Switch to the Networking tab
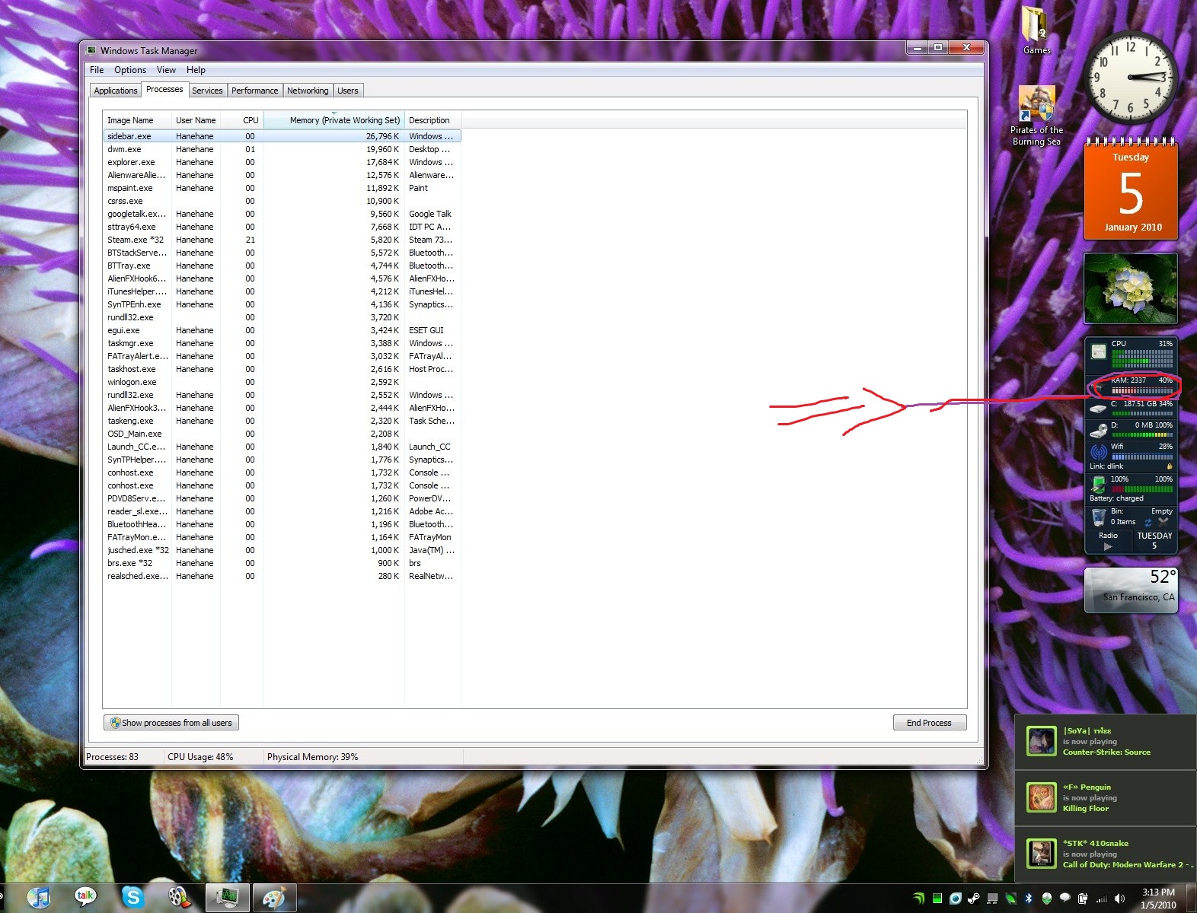The height and width of the screenshot is (913, 1197). pyautogui.click(x=308, y=91)
